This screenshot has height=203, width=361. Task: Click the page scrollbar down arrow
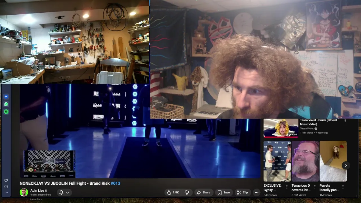pos(356,195)
